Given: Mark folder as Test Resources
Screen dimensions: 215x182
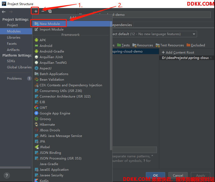Looking at the screenshot, I should coord(170,45).
